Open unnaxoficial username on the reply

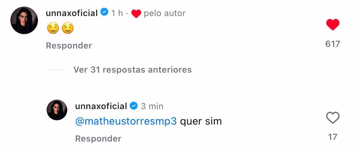pyautogui.click(x=101, y=106)
